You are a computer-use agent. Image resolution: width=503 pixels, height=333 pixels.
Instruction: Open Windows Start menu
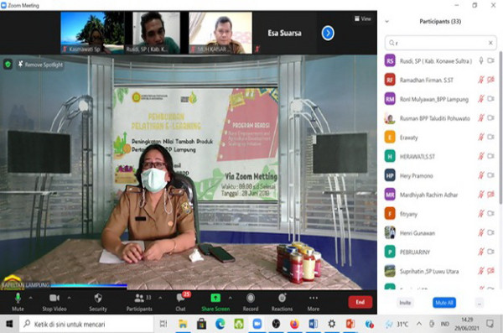[9, 324]
